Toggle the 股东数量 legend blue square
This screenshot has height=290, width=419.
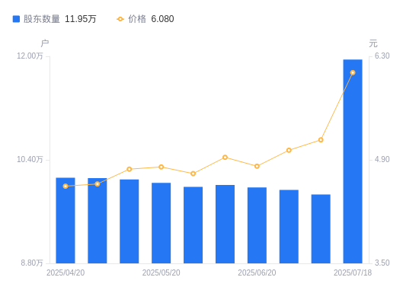pyautogui.click(x=16, y=19)
